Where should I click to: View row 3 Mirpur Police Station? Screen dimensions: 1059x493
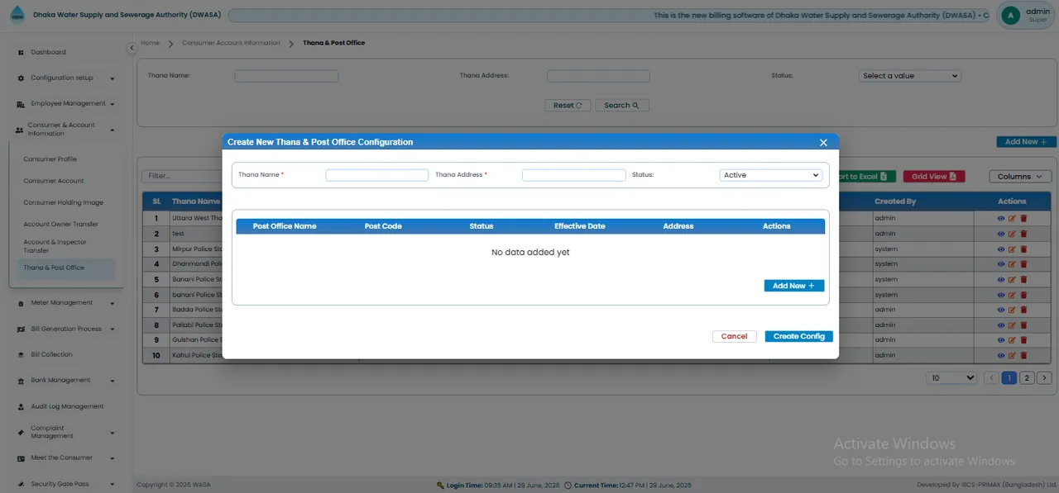coord(1001,249)
